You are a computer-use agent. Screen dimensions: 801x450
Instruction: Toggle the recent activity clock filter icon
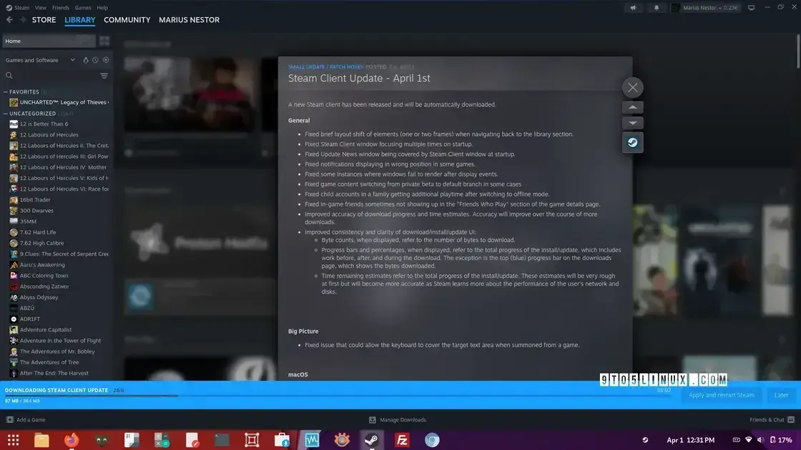96,60
